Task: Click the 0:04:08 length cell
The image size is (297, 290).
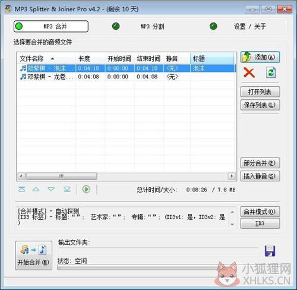Action: [89, 77]
